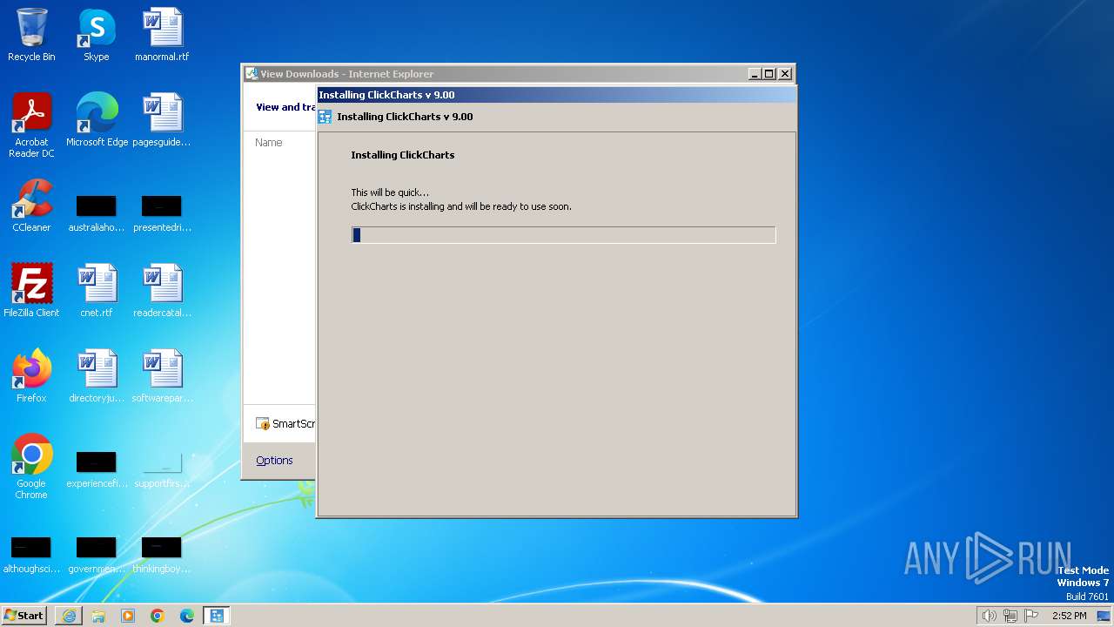Screen dimensions: 1114x627
Task: Select the manormal.rtf desktop file
Action: coord(162,35)
